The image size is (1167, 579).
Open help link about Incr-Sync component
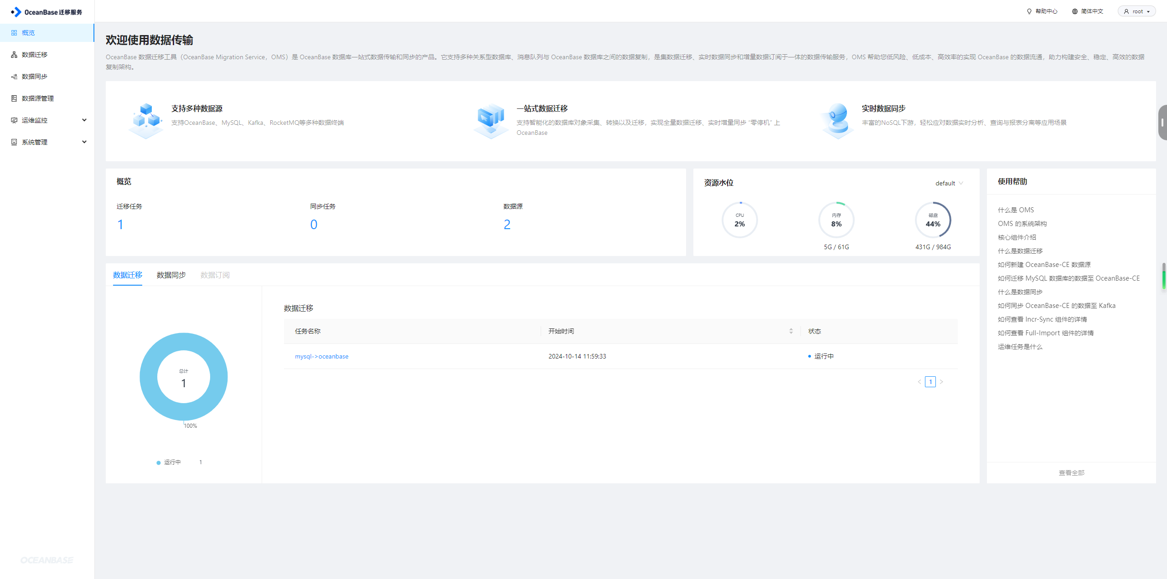1043,319
